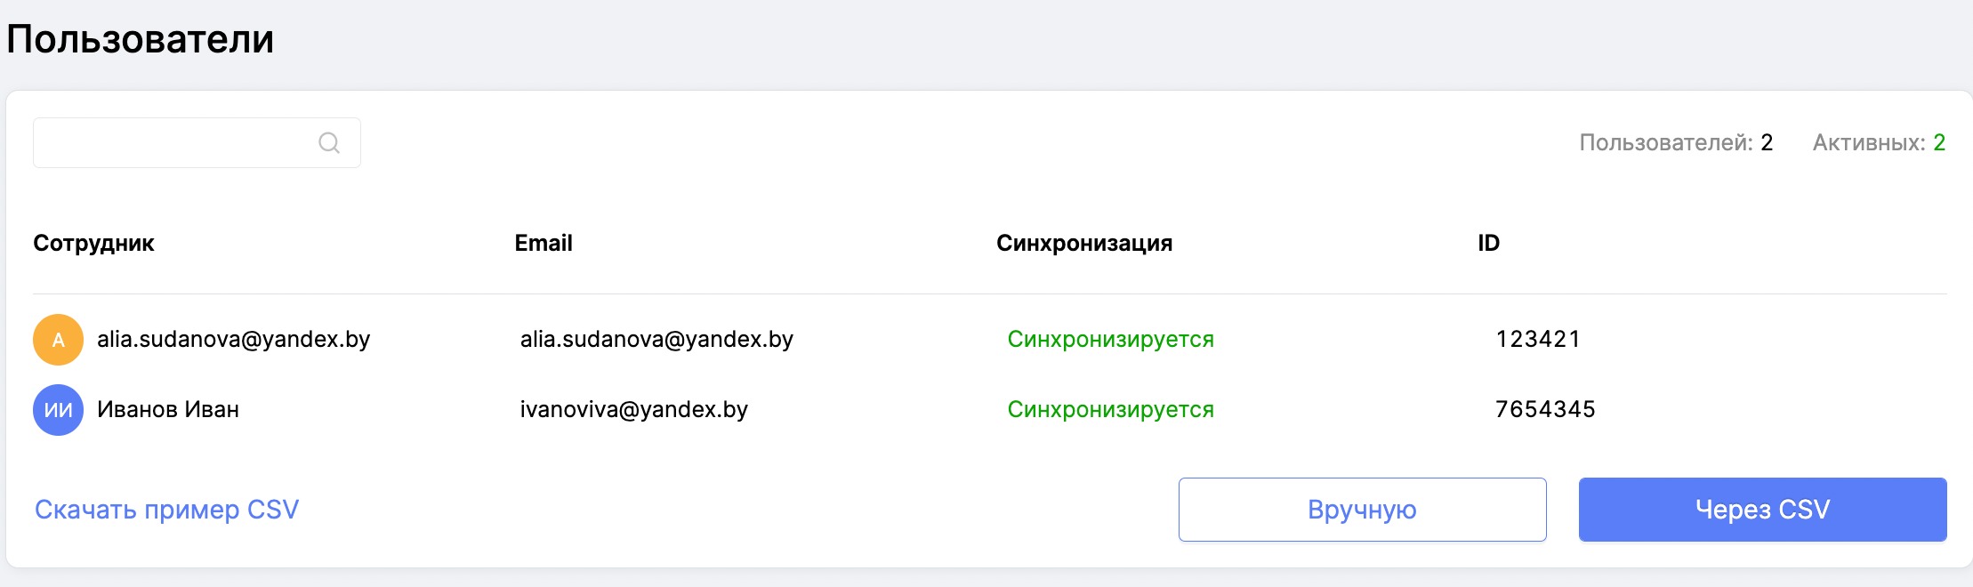Click the blue ИИ avatar icon
This screenshot has width=1973, height=587.
(58, 410)
